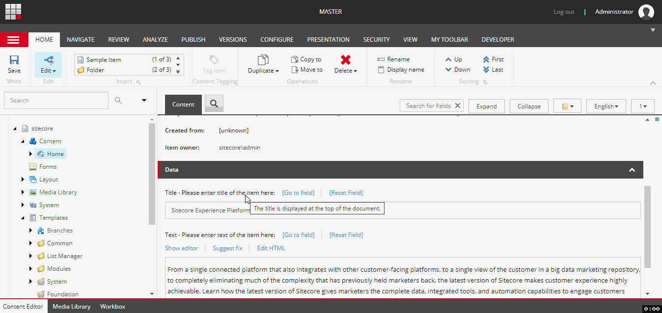The height and width of the screenshot is (313, 662).
Task: Open the VERSIONS ribbon tab
Action: [233, 40]
